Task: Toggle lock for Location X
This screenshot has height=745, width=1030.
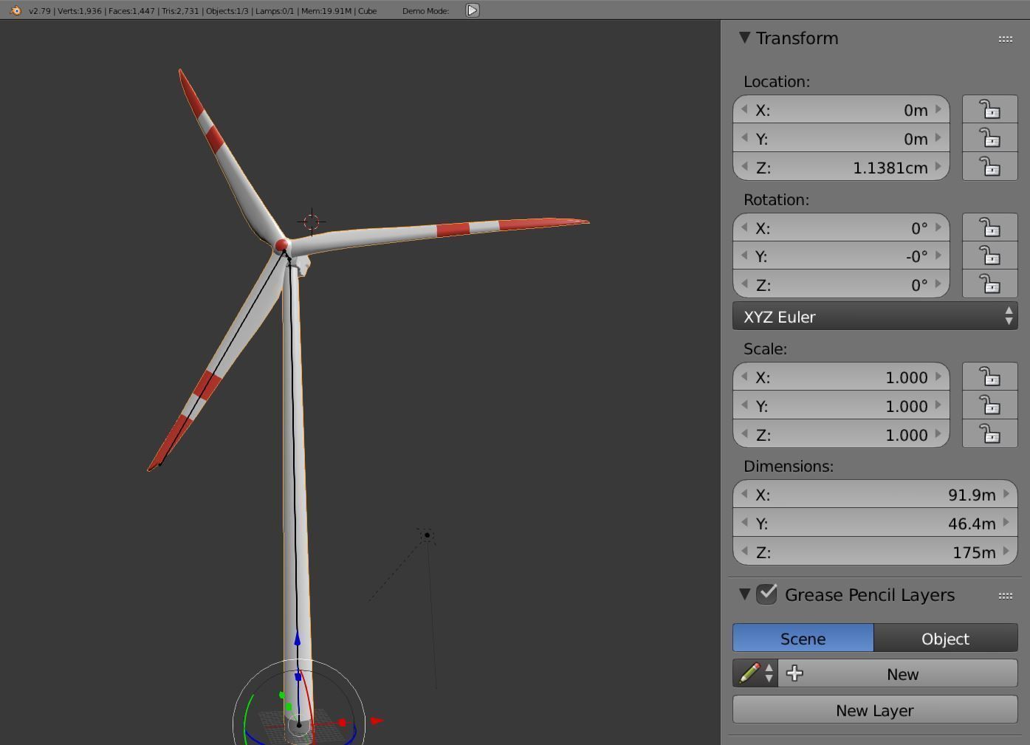Action: (990, 110)
